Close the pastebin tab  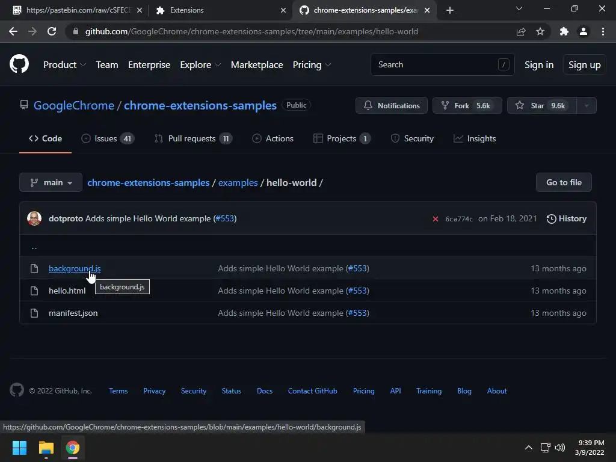pos(140,10)
